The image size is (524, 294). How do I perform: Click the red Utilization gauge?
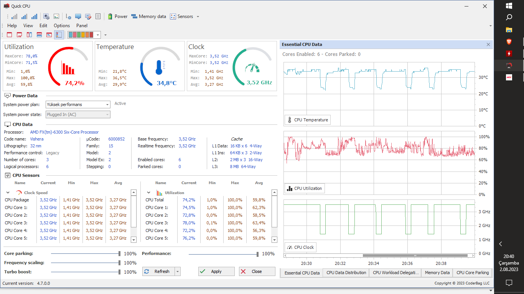pos(68,66)
